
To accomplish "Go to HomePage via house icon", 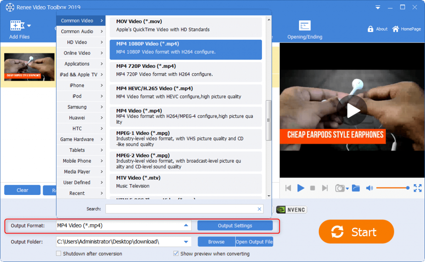I will click(x=396, y=29).
